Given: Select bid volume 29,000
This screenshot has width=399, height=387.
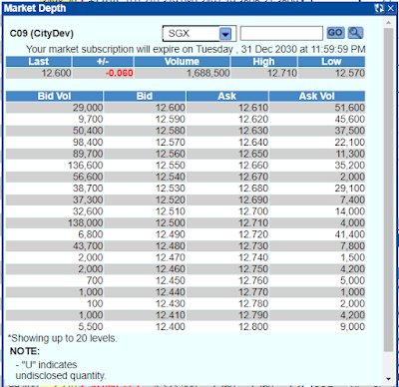Looking at the screenshot, I should pyautogui.click(x=88, y=108).
